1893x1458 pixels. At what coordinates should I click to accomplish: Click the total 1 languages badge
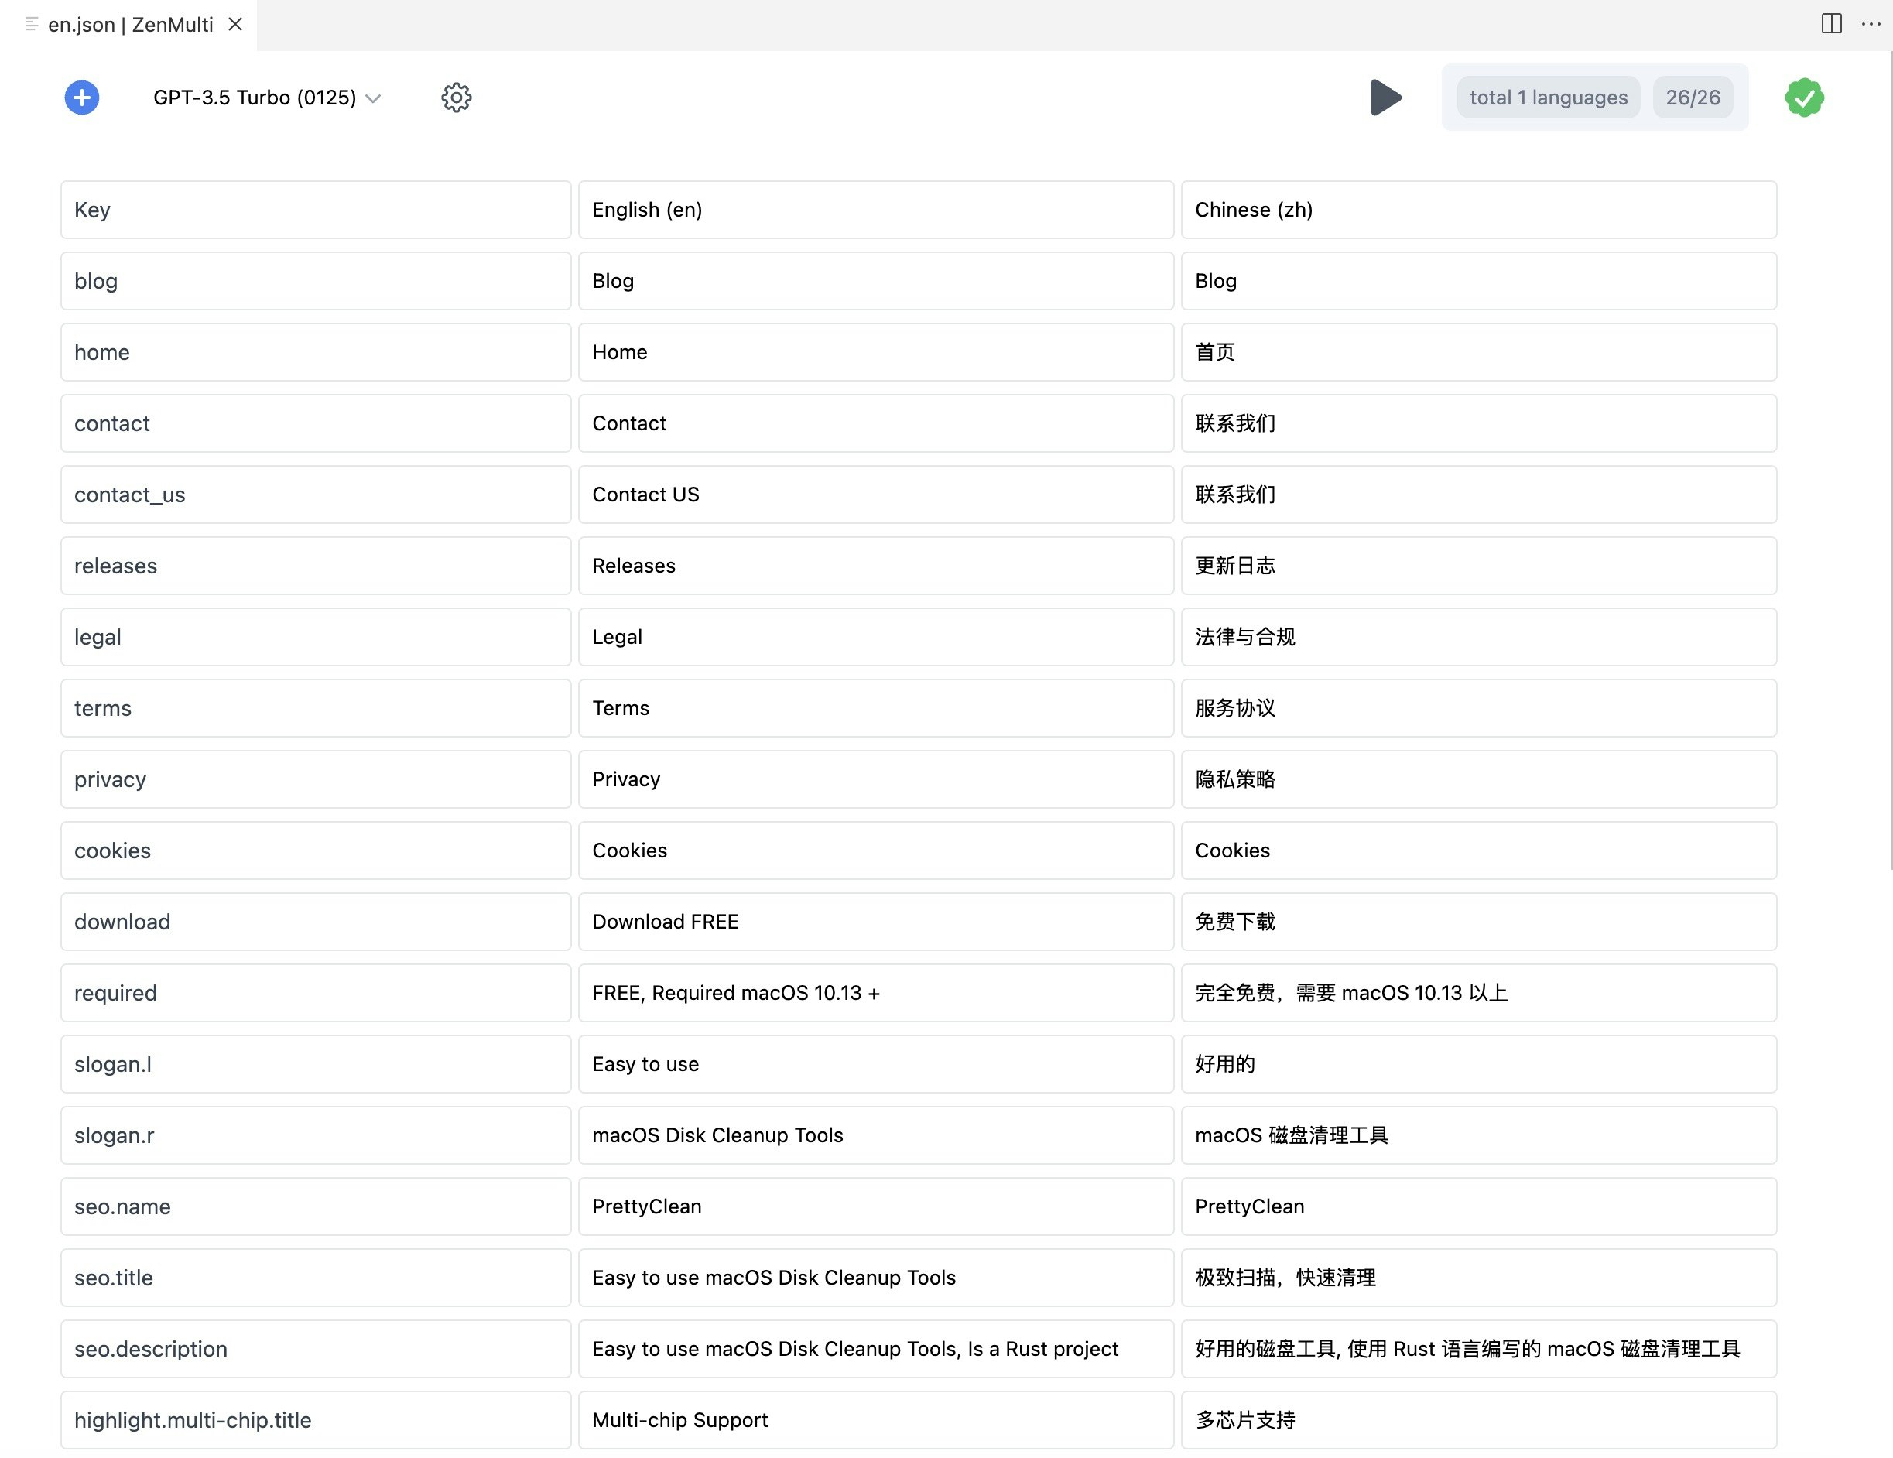coord(1548,97)
